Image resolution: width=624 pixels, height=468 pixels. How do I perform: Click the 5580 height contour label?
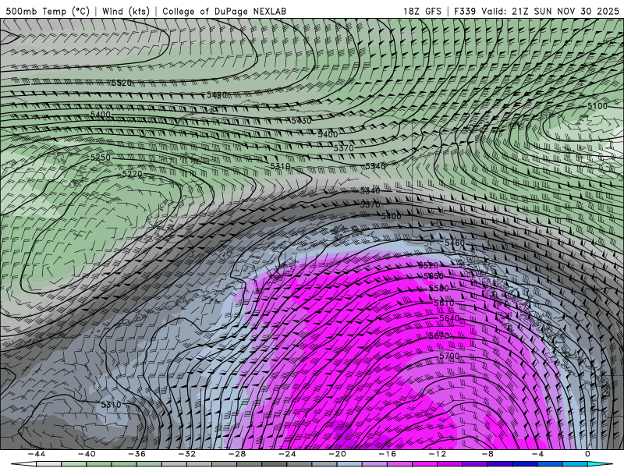(438, 288)
